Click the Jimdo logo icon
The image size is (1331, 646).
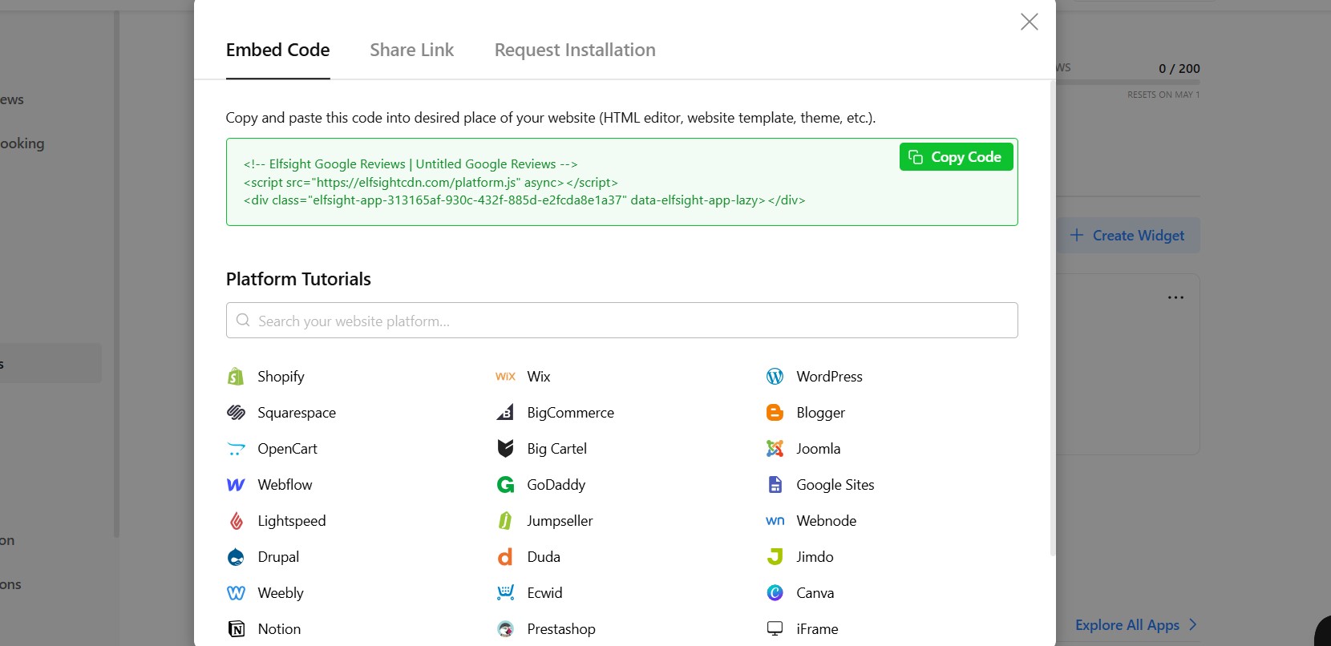pyautogui.click(x=775, y=557)
